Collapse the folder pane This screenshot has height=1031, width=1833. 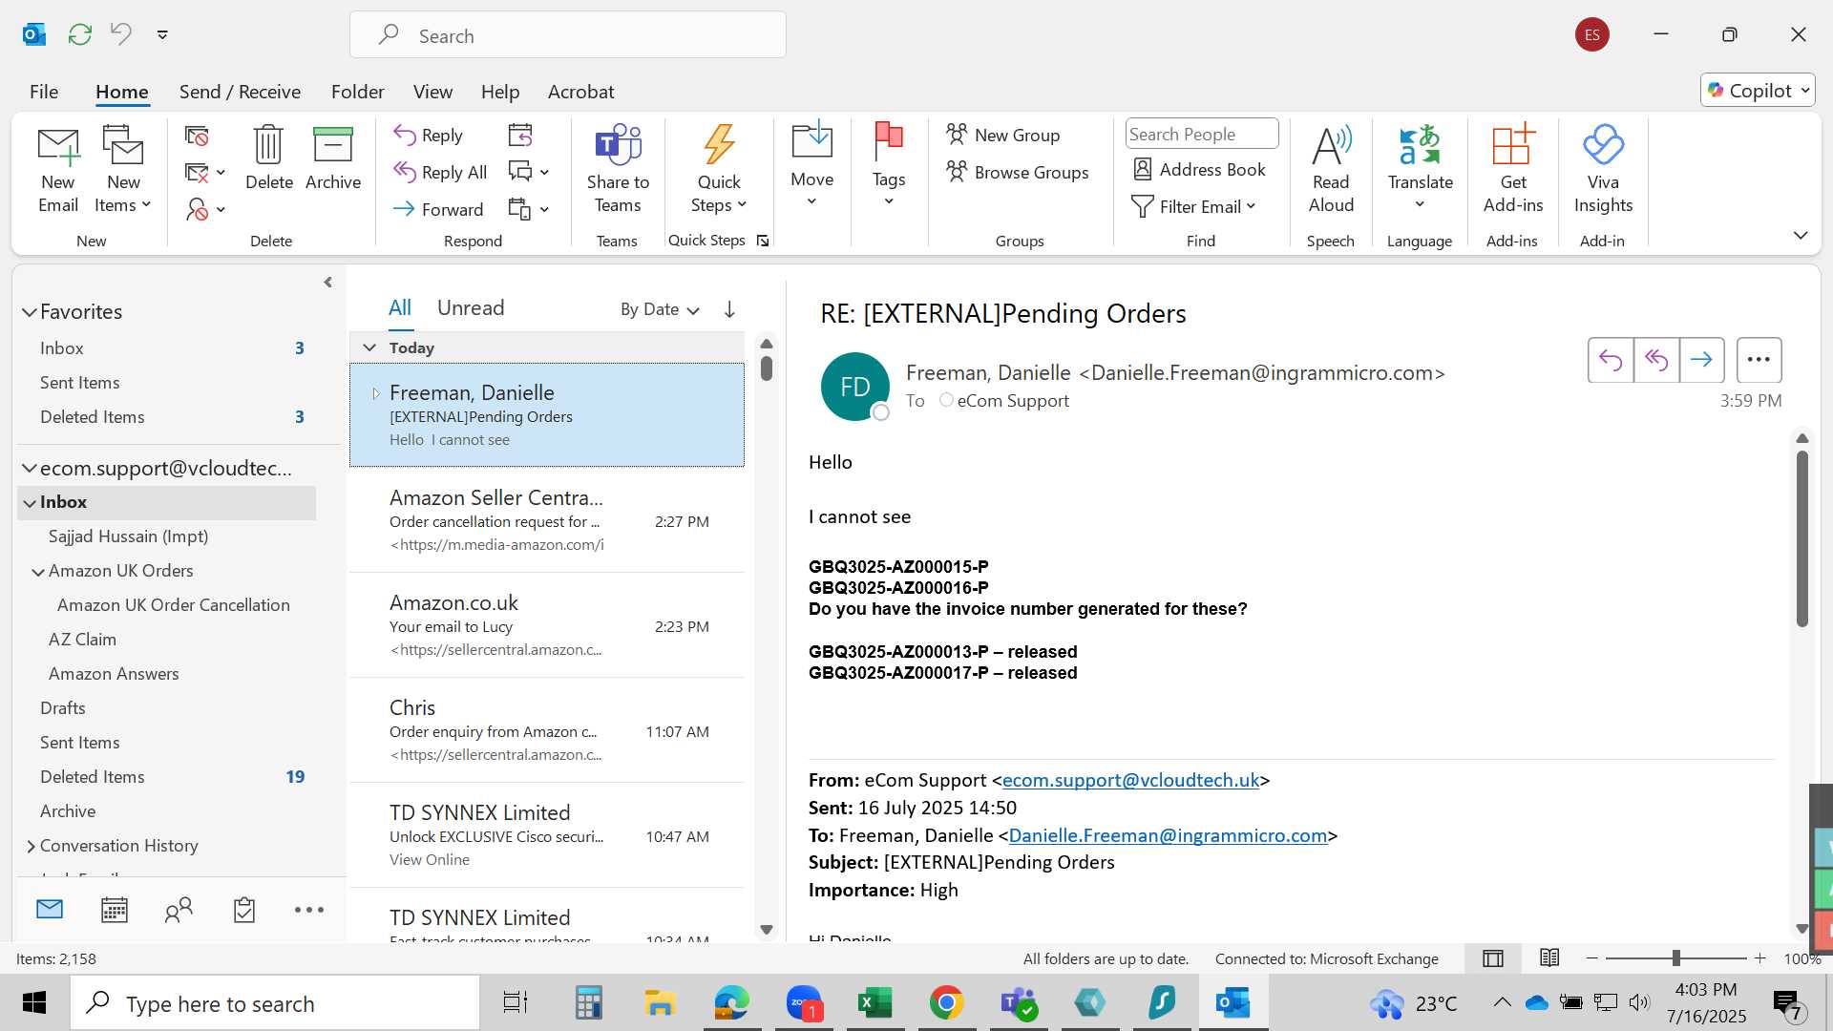[328, 283]
